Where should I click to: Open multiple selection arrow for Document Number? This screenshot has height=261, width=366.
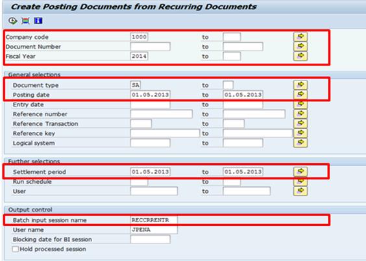(300, 47)
